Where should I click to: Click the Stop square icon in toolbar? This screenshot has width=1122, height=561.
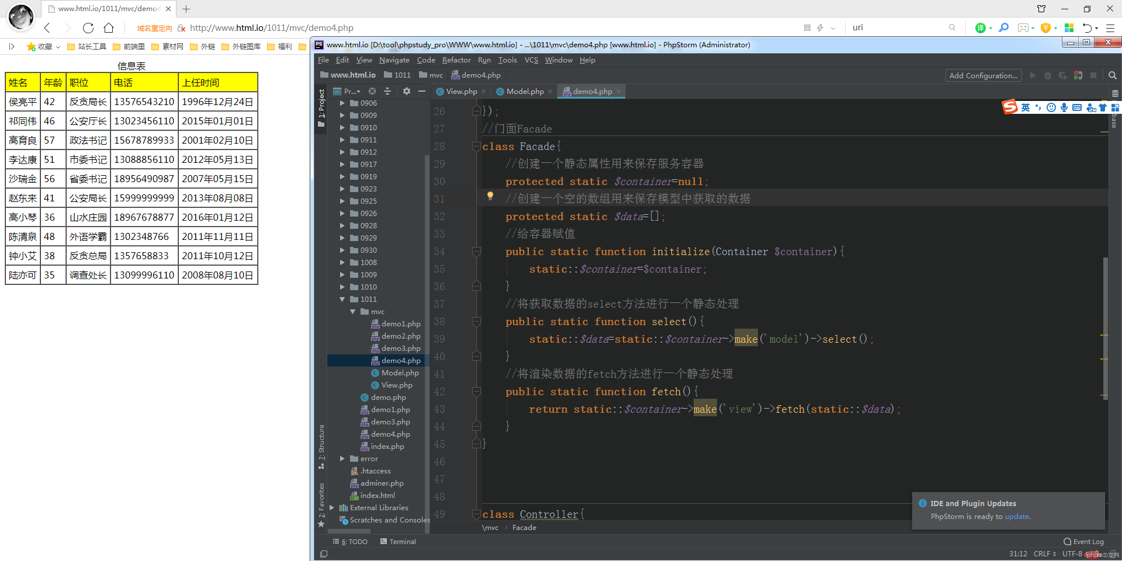click(1093, 75)
